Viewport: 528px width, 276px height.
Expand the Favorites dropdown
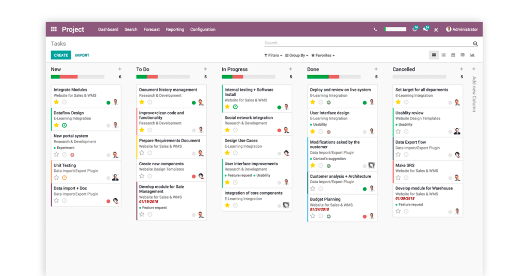[x=323, y=56]
